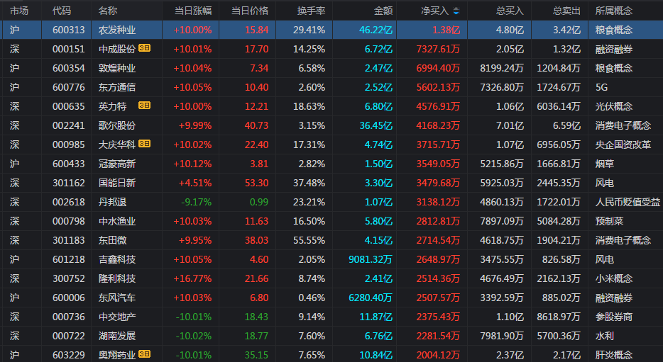Click the 预制菜 concept cell
Viewport: 663px width, 362px height.
point(609,221)
